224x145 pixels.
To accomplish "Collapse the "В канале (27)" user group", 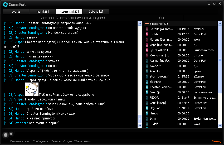I will coord(147,24).
